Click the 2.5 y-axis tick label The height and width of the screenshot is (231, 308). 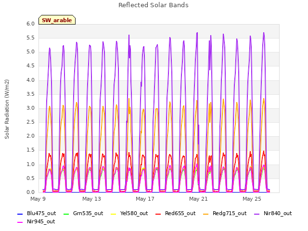click(x=30, y=122)
